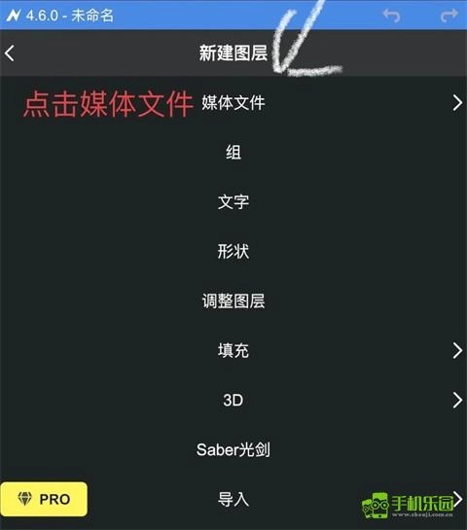This screenshot has width=467, height=530.
Task: Open the 3D layer option
Action: 233,401
